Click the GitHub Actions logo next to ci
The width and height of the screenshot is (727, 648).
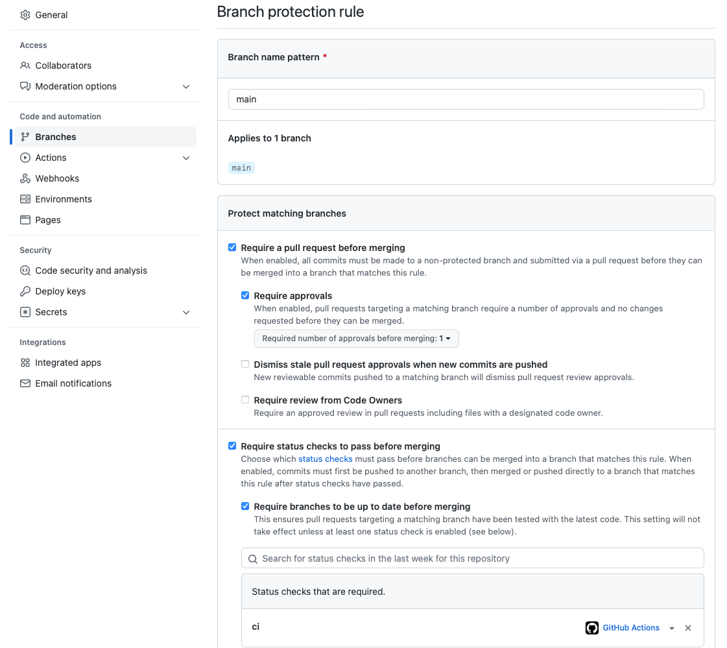coord(592,628)
